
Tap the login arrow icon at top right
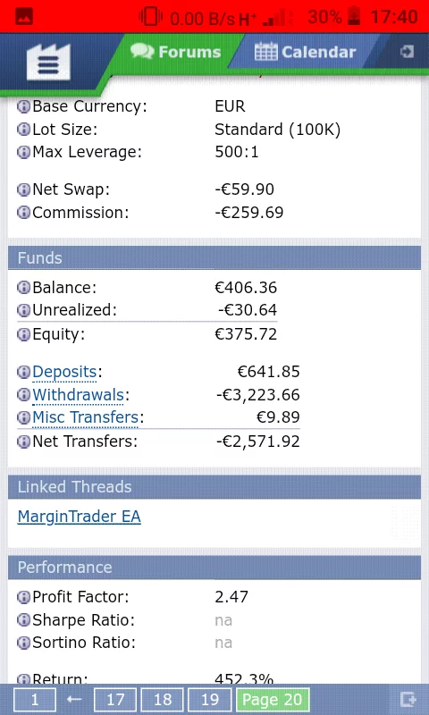[x=407, y=52]
